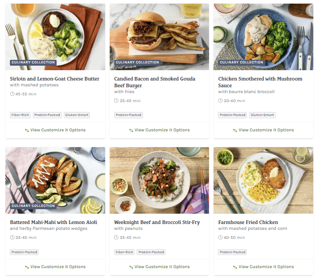Screen dimensions: 316x278
Task: Click swap icon on Candied Bacon Burger card
Action: [x=131, y=130]
